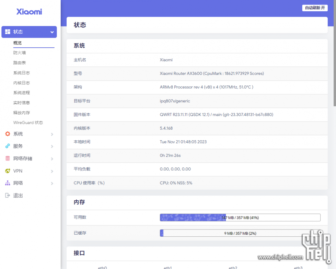Click the 架构 row label
The width and height of the screenshot is (336, 269).
78,87
